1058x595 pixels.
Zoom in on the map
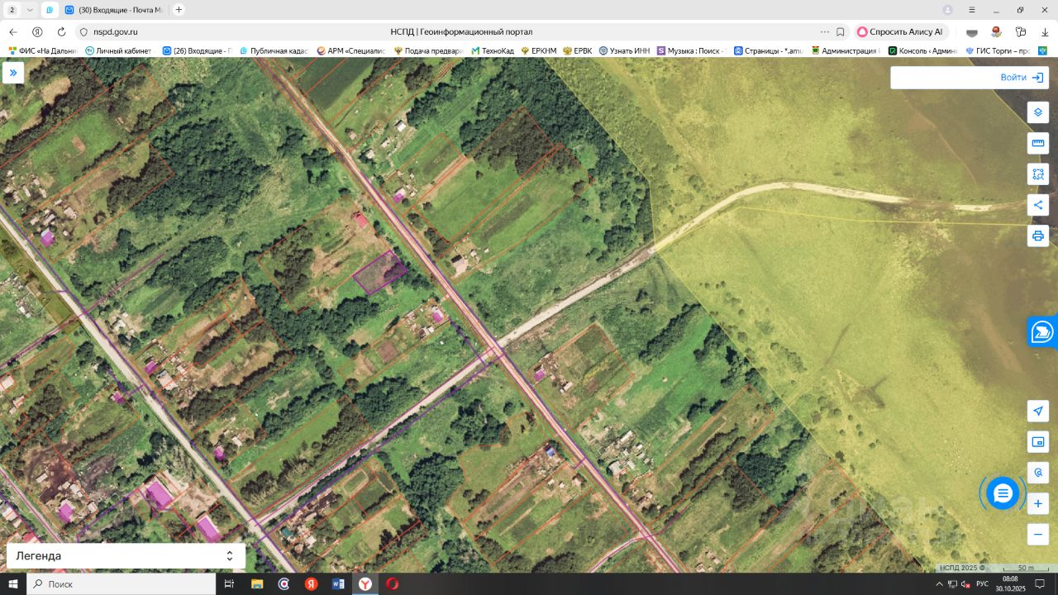[1038, 503]
